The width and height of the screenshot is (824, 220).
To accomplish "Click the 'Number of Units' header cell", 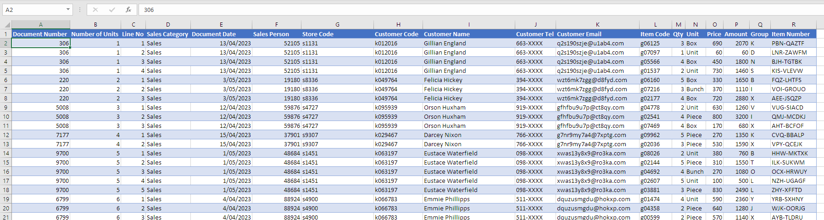I will point(95,34).
